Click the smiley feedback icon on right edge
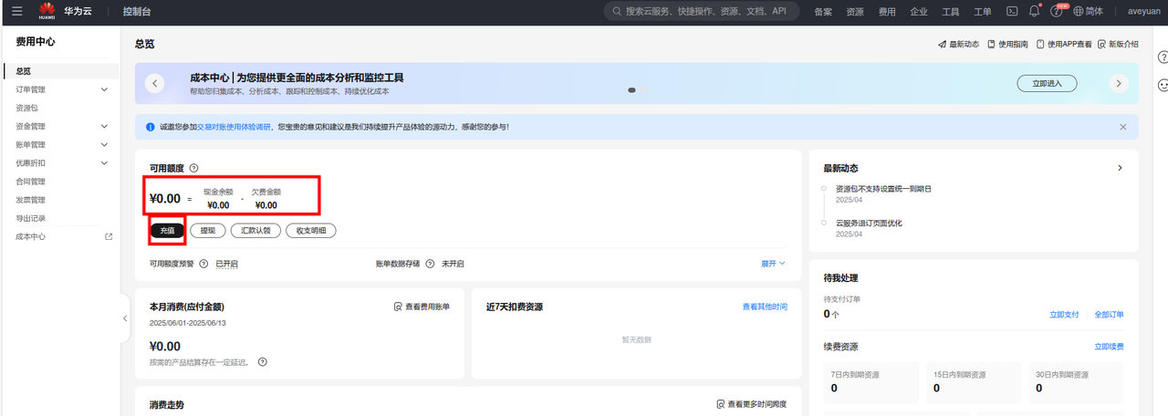1168x416 pixels. 1163,85
